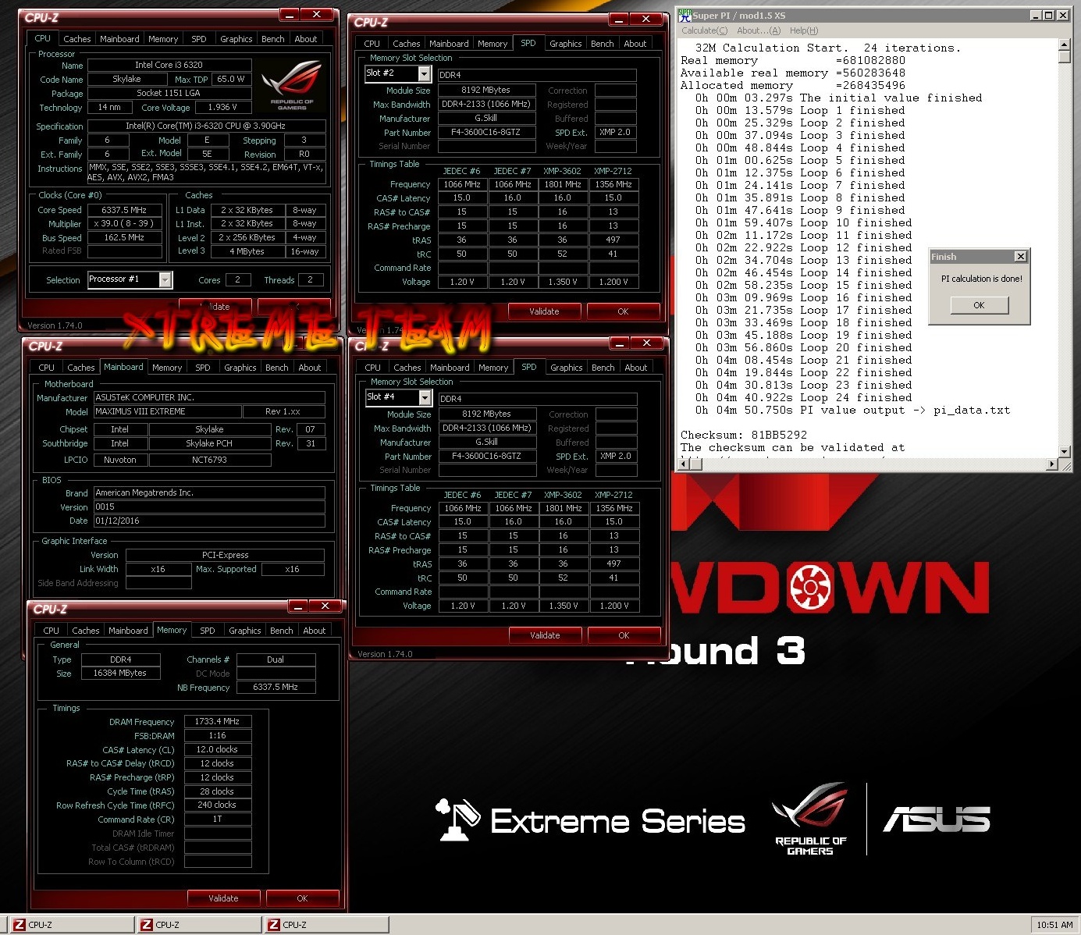Confirm OK in the Finish dialog
The height and width of the screenshot is (935, 1081).
pyautogui.click(x=979, y=305)
